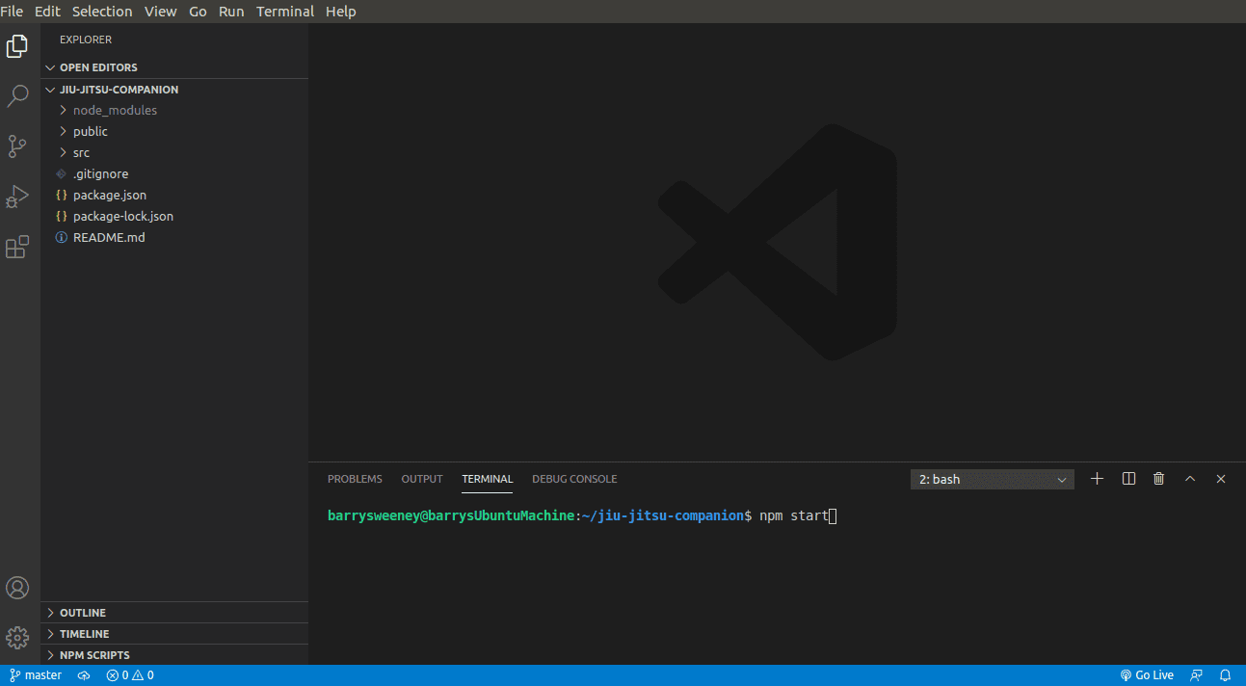The width and height of the screenshot is (1246, 686).
Task: Expand the Timeline section
Action: tap(174, 634)
